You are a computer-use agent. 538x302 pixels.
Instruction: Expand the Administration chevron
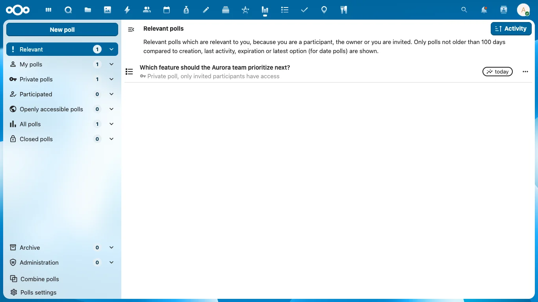click(x=111, y=263)
